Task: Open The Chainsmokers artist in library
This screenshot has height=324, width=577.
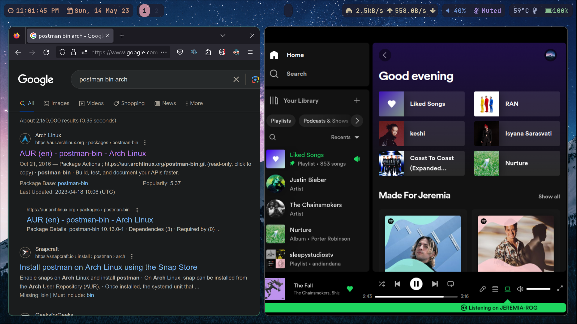Action: 317,209
